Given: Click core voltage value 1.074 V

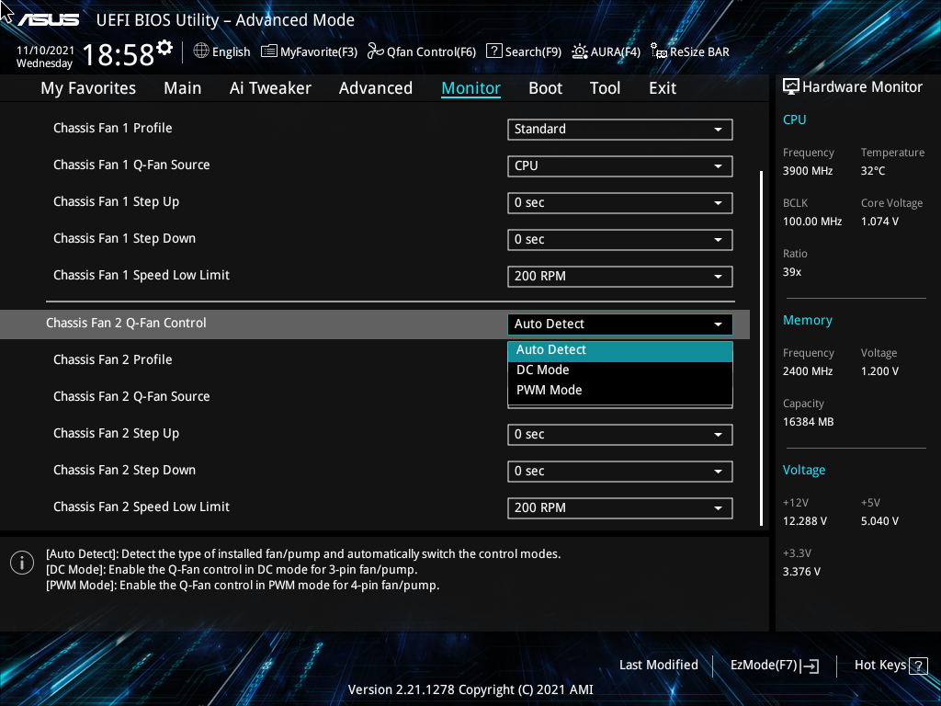Looking at the screenshot, I should [879, 222].
